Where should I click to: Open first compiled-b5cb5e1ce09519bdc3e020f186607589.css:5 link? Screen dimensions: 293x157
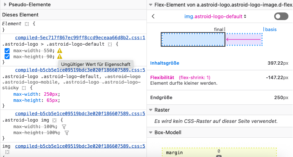pos(80,70)
